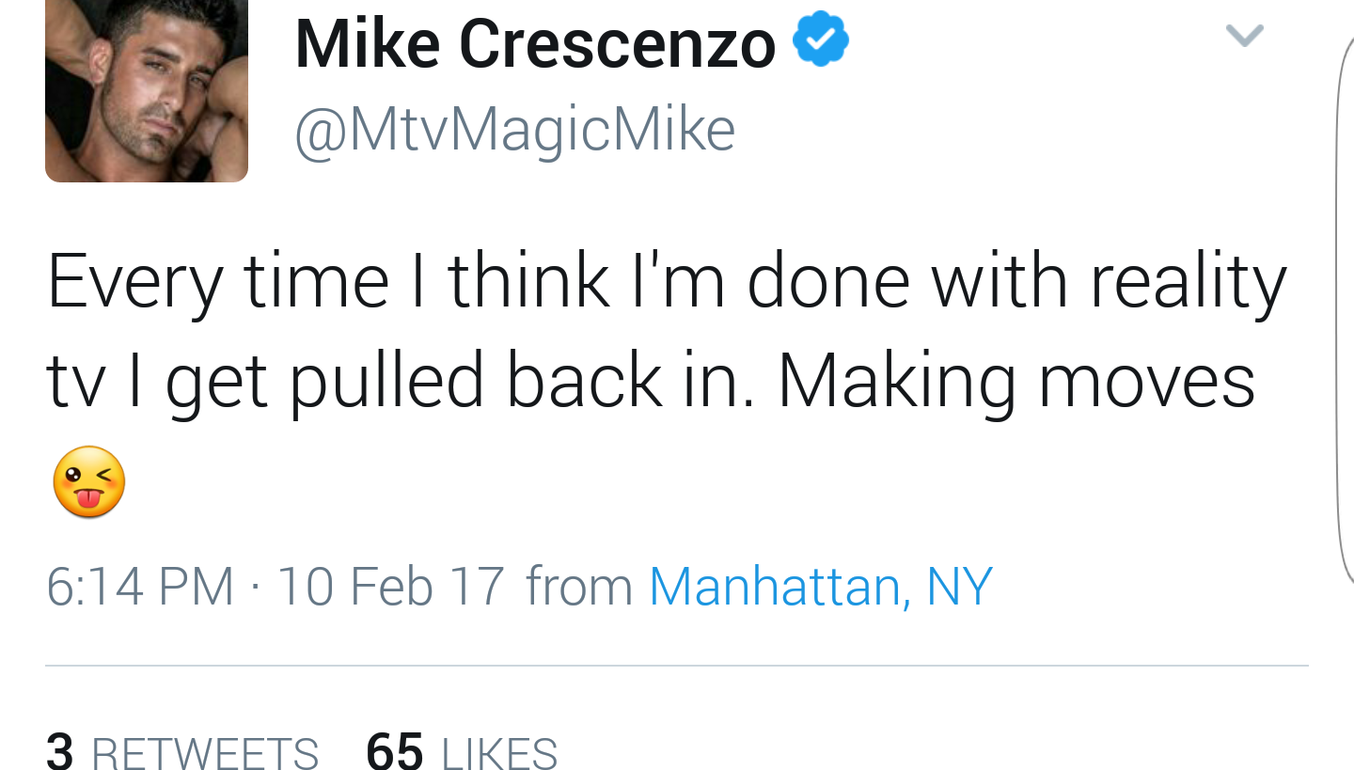Select the word "reality" in tweet
This screenshot has width=1354, height=770.
pos(1188,281)
